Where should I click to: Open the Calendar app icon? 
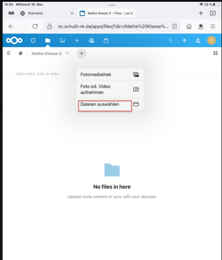tap(106, 40)
